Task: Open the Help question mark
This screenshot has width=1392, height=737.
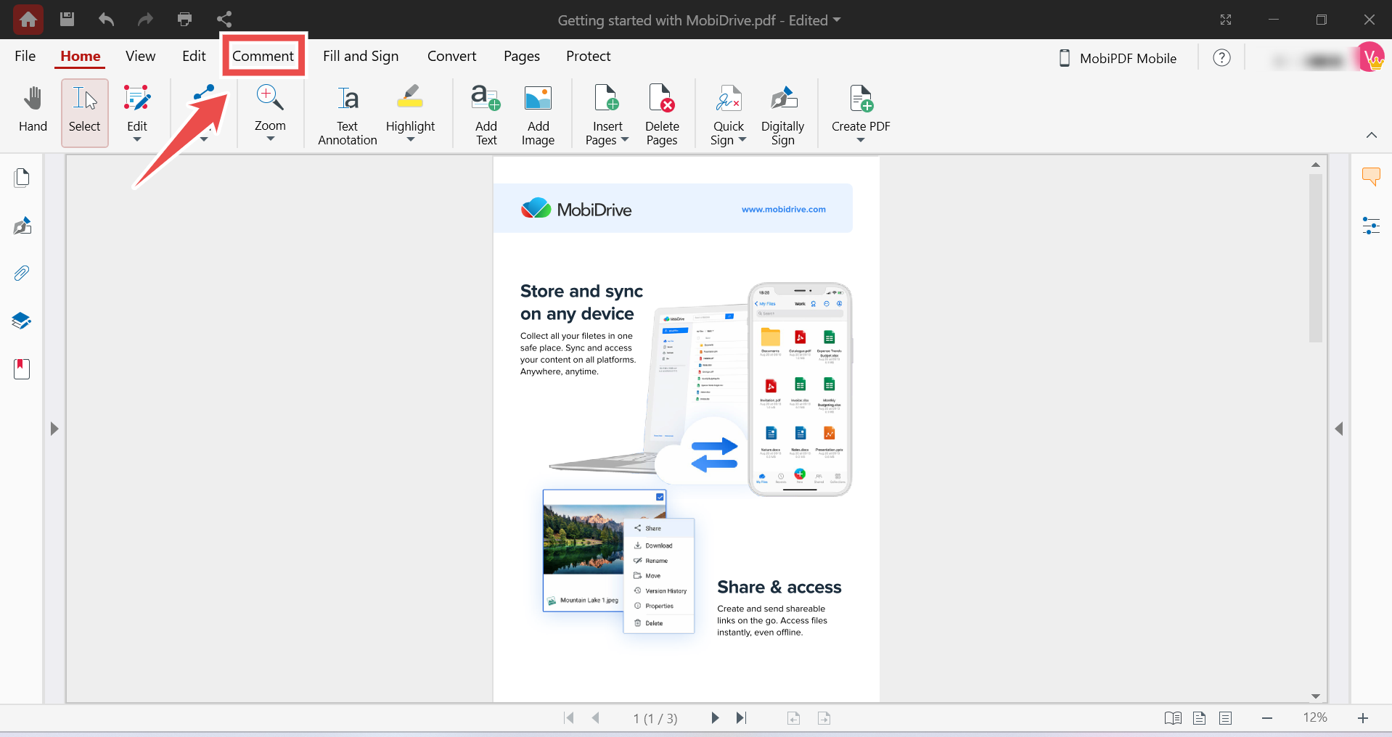Action: click(x=1222, y=58)
